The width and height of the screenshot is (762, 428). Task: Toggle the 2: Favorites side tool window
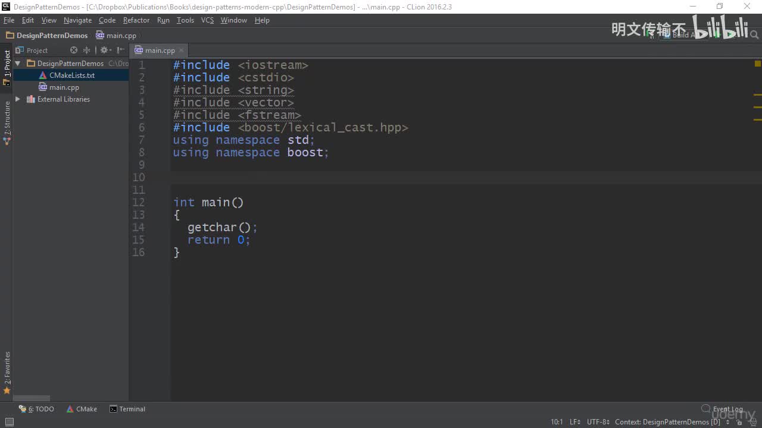7,373
